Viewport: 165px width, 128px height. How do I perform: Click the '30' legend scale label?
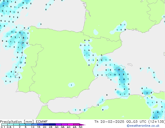56,127
